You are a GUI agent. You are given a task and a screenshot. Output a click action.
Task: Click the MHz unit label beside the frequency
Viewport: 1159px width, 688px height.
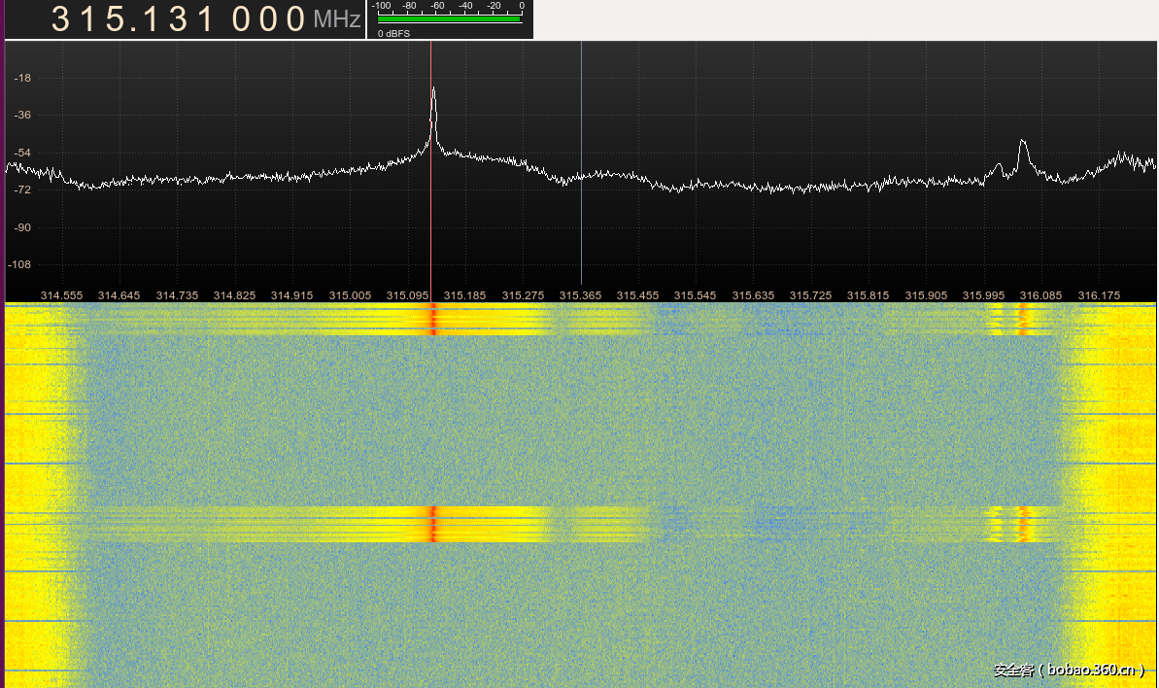point(337,20)
